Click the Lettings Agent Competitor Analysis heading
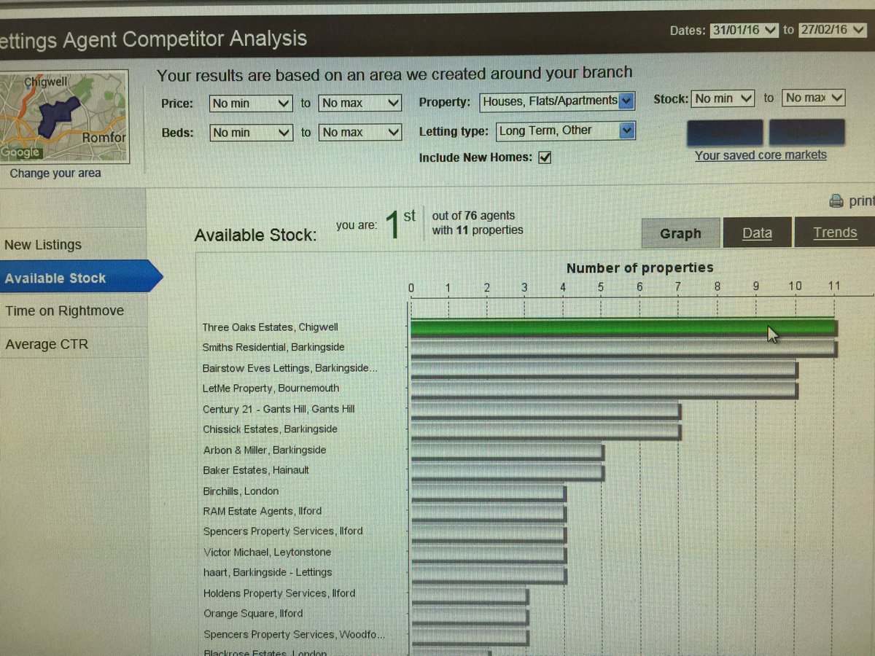 coord(154,38)
